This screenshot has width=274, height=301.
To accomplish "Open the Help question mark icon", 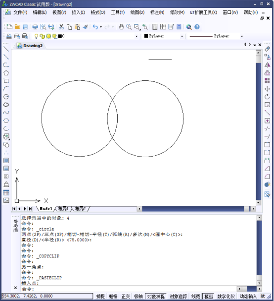I will 197,27.
